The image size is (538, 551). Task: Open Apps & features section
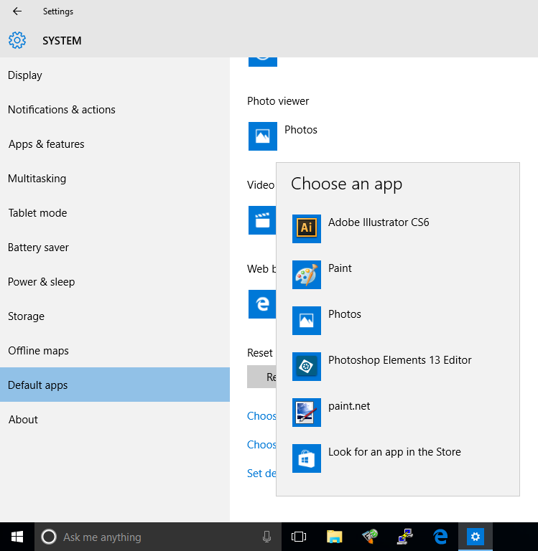115,144
